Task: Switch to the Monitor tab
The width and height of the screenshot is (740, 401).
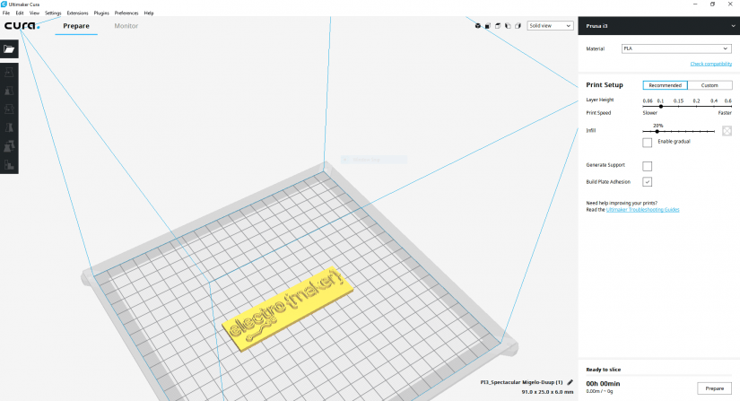Action: [126, 26]
